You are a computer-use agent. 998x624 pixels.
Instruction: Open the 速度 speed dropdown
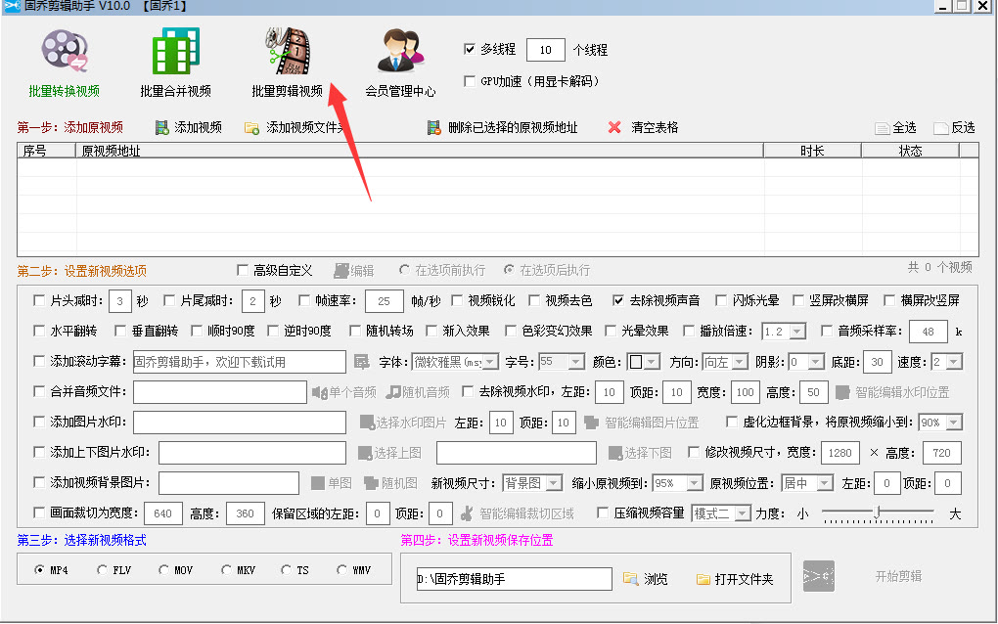954,362
